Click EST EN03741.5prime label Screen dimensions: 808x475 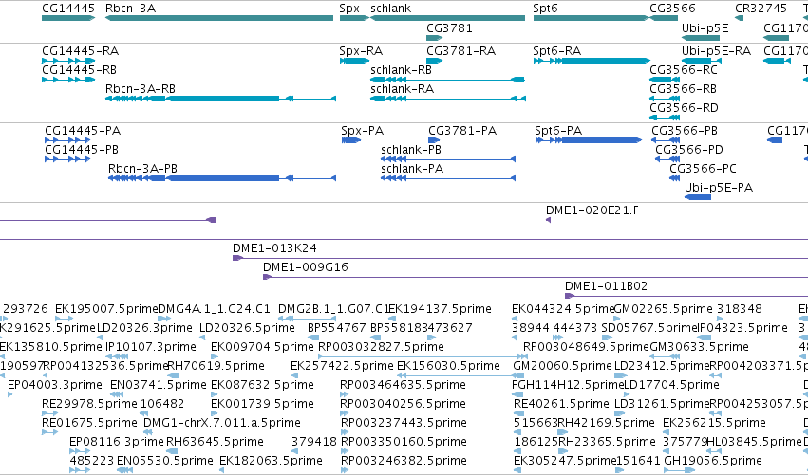[159, 386]
